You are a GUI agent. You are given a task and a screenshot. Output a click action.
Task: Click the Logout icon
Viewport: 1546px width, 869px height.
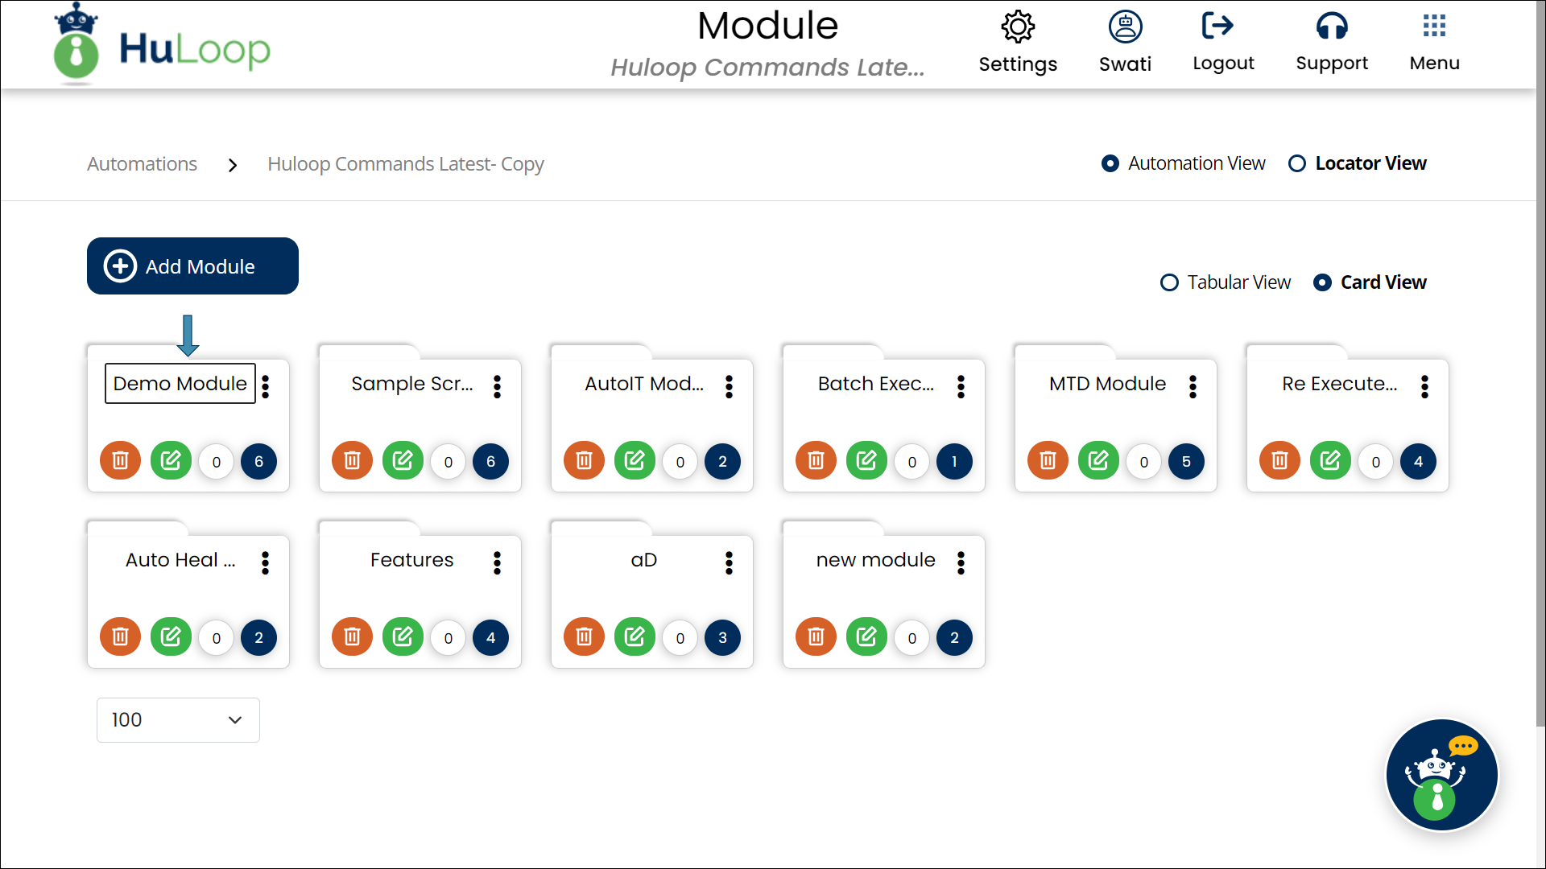[1217, 26]
